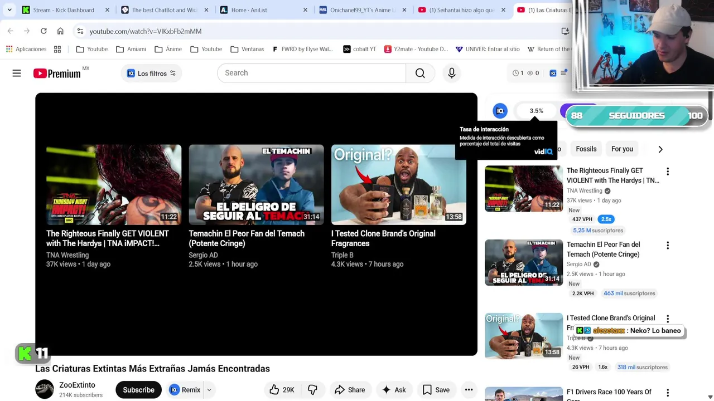Open the browser tab search dropdown arrow
Viewport: 714px width, 401px height.
point(9,10)
